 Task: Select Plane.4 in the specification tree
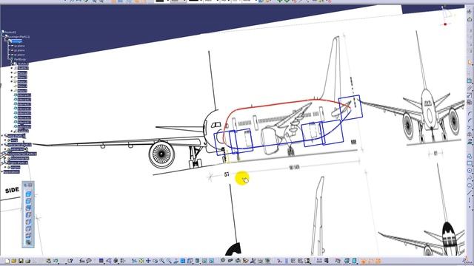[22, 86]
